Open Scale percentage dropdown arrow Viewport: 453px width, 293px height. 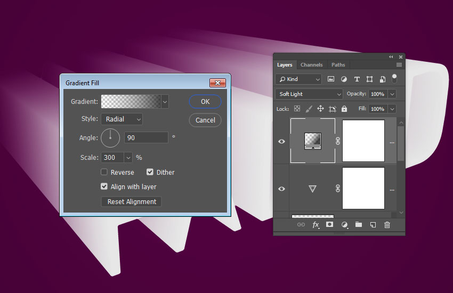point(128,158)
